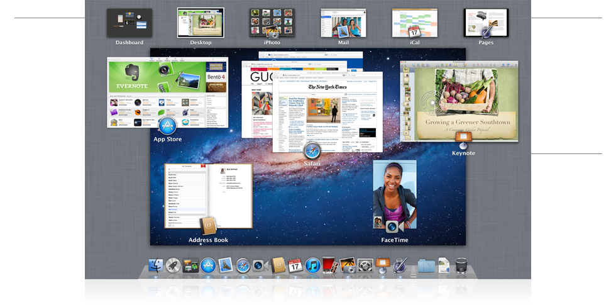The image size is (616, 305).
Task: Switch to the Mail space thumbnail
Action: [x=343, y=23]
